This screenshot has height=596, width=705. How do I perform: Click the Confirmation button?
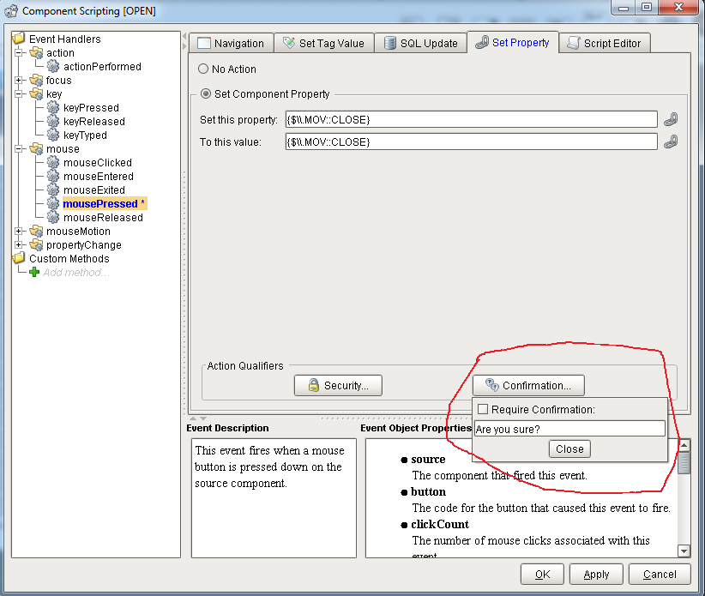(x=528, y=385)
